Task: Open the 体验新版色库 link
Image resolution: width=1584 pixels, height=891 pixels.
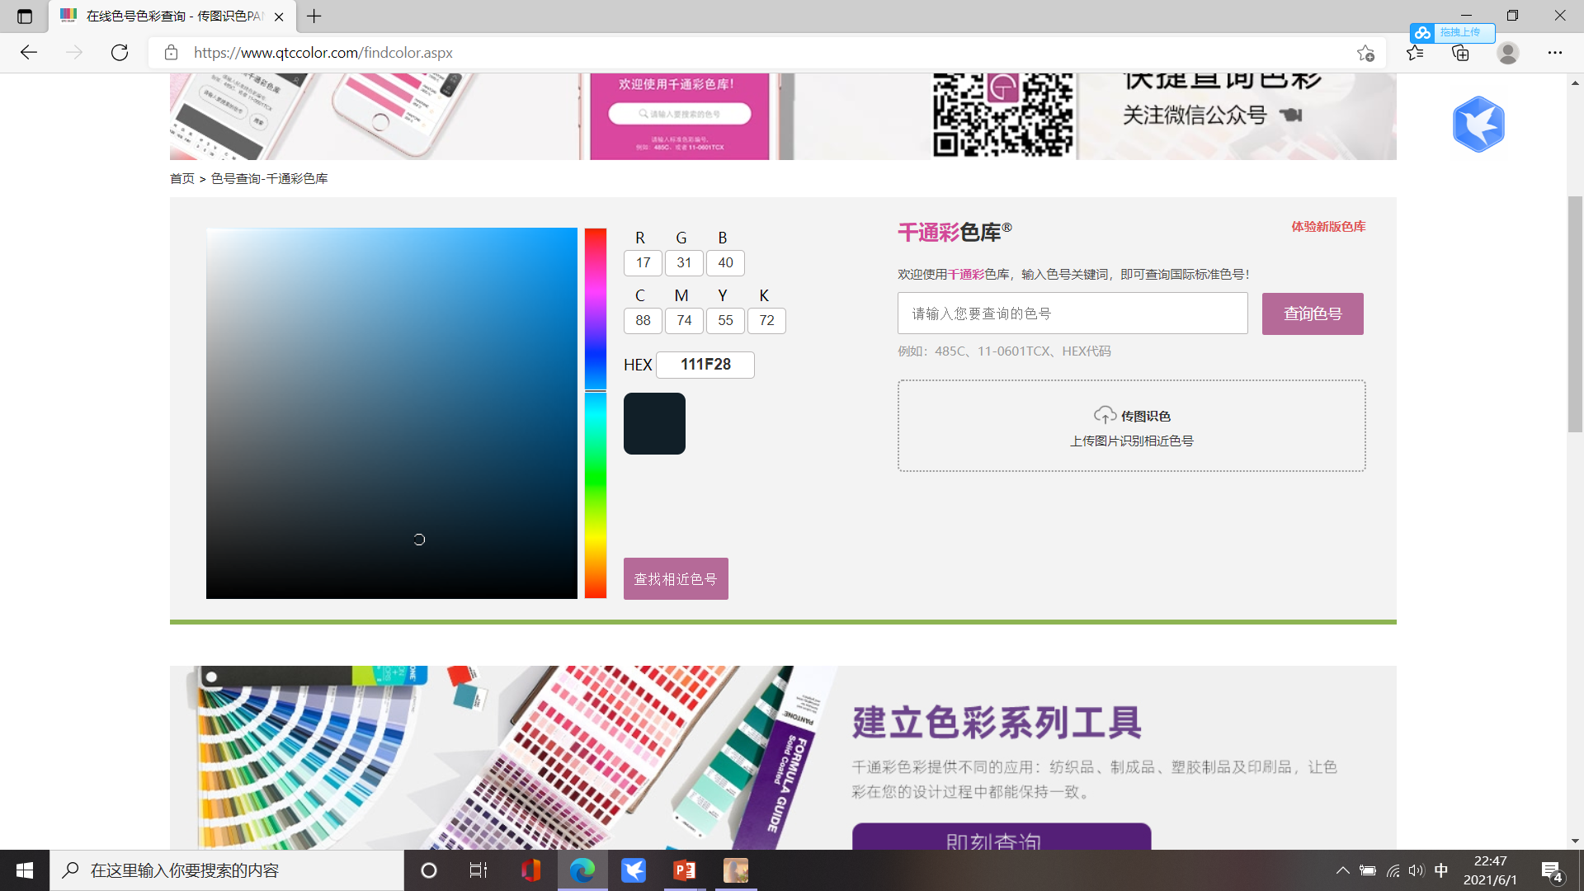Action: [1327, 226]
